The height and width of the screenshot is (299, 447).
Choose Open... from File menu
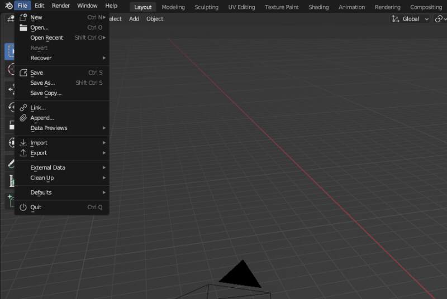coord(62,27)
